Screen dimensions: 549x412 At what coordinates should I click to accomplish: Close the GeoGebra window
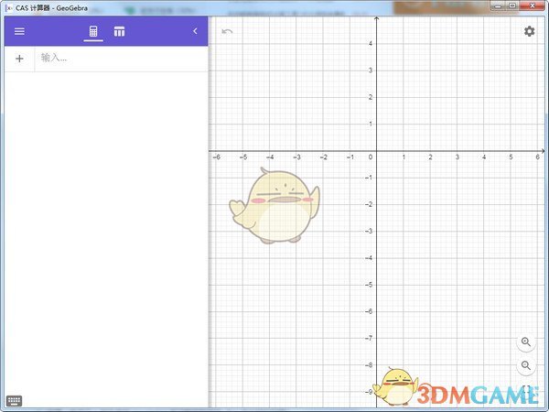[533, 5]
